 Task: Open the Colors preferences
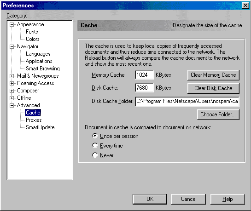(x=33, y=39)
